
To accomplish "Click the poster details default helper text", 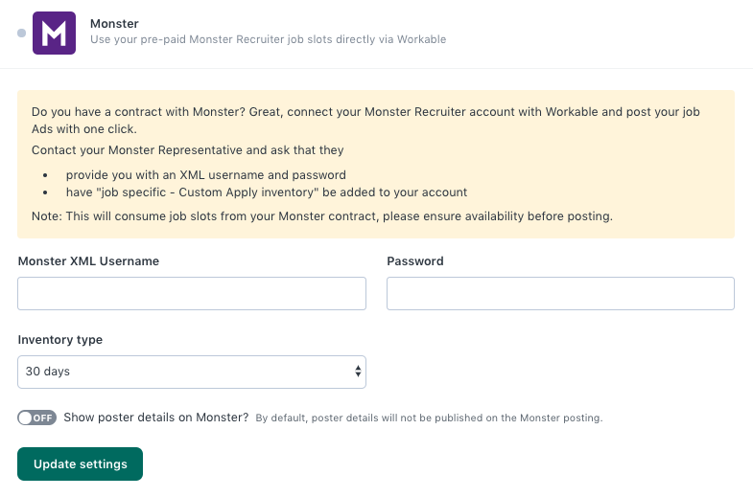I will point(429,418).
